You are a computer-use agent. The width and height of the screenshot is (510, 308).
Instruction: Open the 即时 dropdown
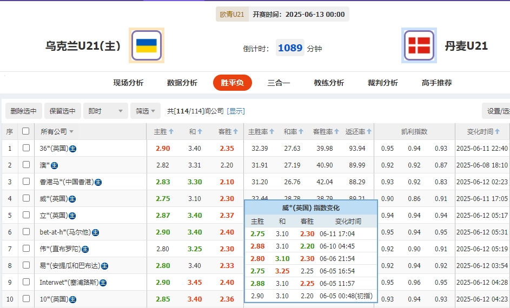(x=105, y=111)
